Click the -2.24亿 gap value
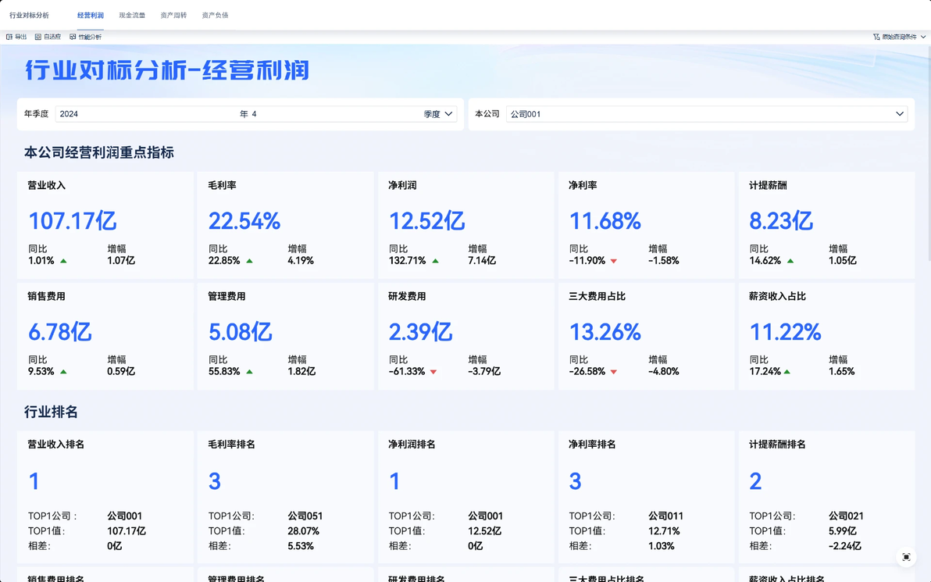This screenshot has width=931, height=582. [845, 546]
